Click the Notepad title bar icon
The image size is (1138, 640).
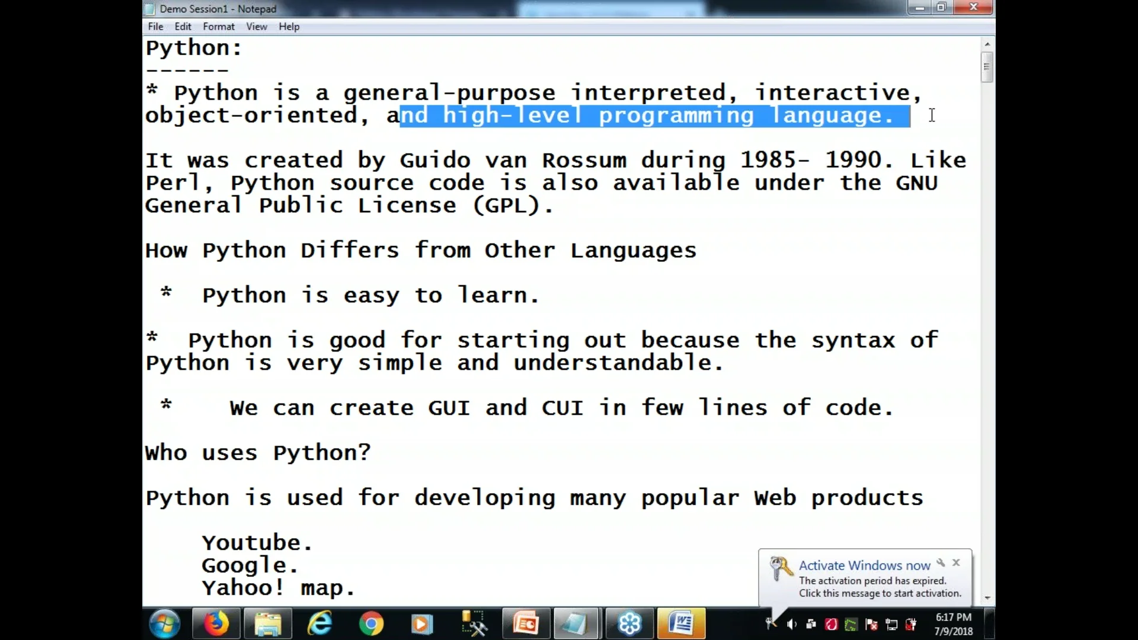tap(151, 9)
